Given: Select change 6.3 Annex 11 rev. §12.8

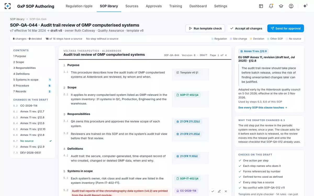Looking at the screenshot, I should [x=32, y=117].
